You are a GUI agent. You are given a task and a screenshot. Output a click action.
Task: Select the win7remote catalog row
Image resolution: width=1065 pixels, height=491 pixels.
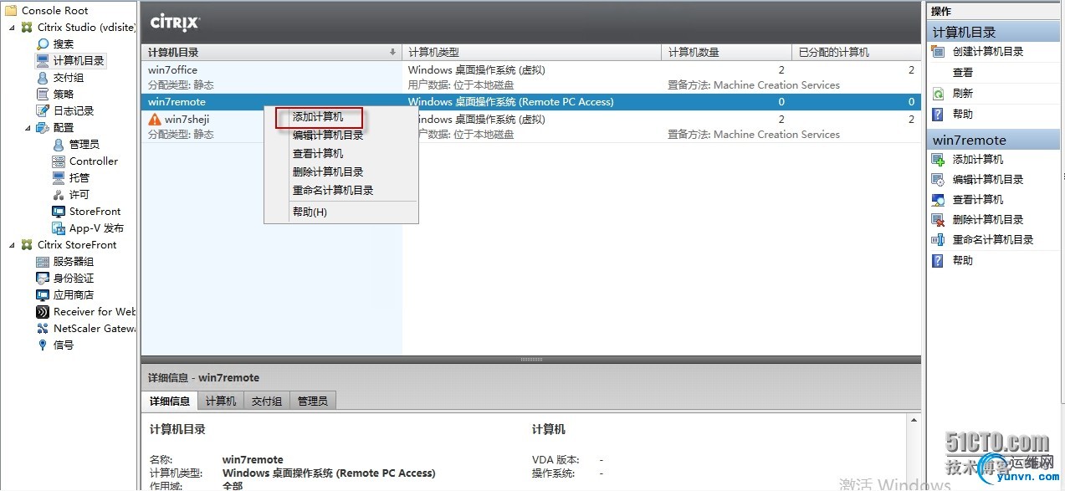[530, 102]
